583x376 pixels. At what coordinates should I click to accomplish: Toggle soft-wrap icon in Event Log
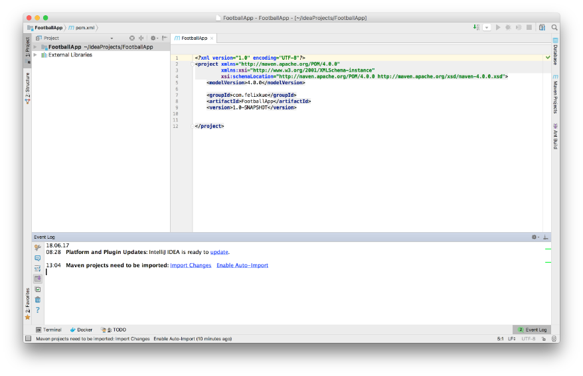click(38, 268)
